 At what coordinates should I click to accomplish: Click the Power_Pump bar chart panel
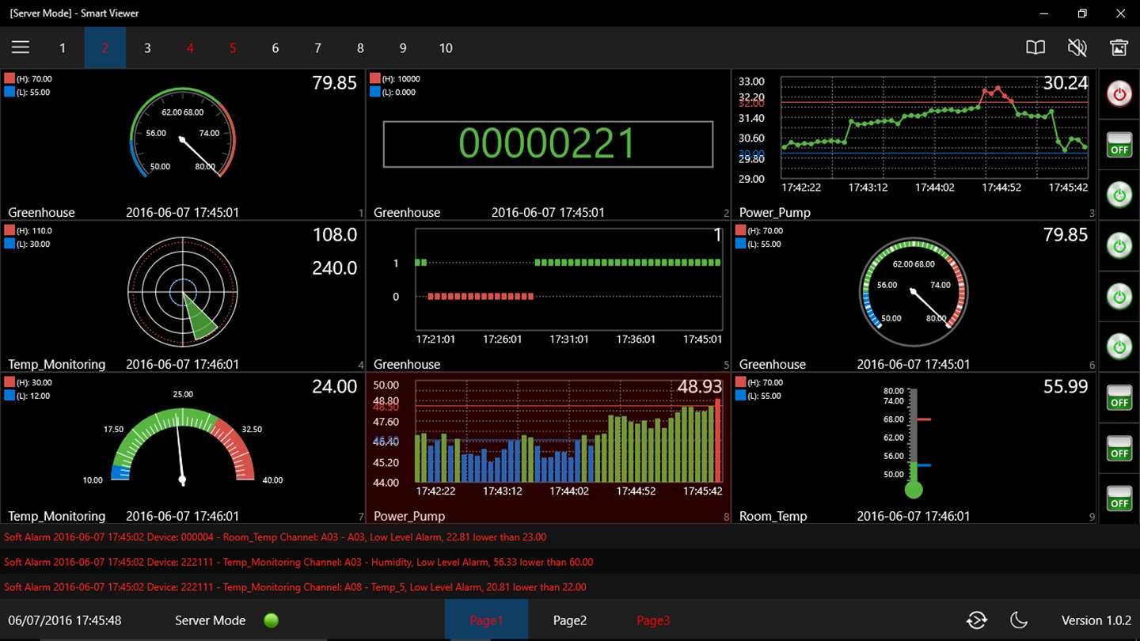tap(548, 448)
